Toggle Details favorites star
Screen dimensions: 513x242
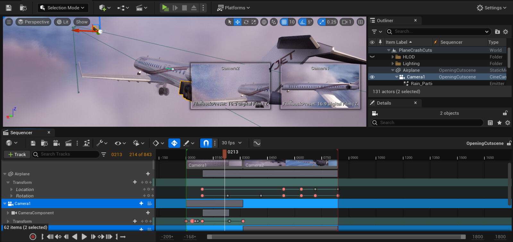point(499,123)
